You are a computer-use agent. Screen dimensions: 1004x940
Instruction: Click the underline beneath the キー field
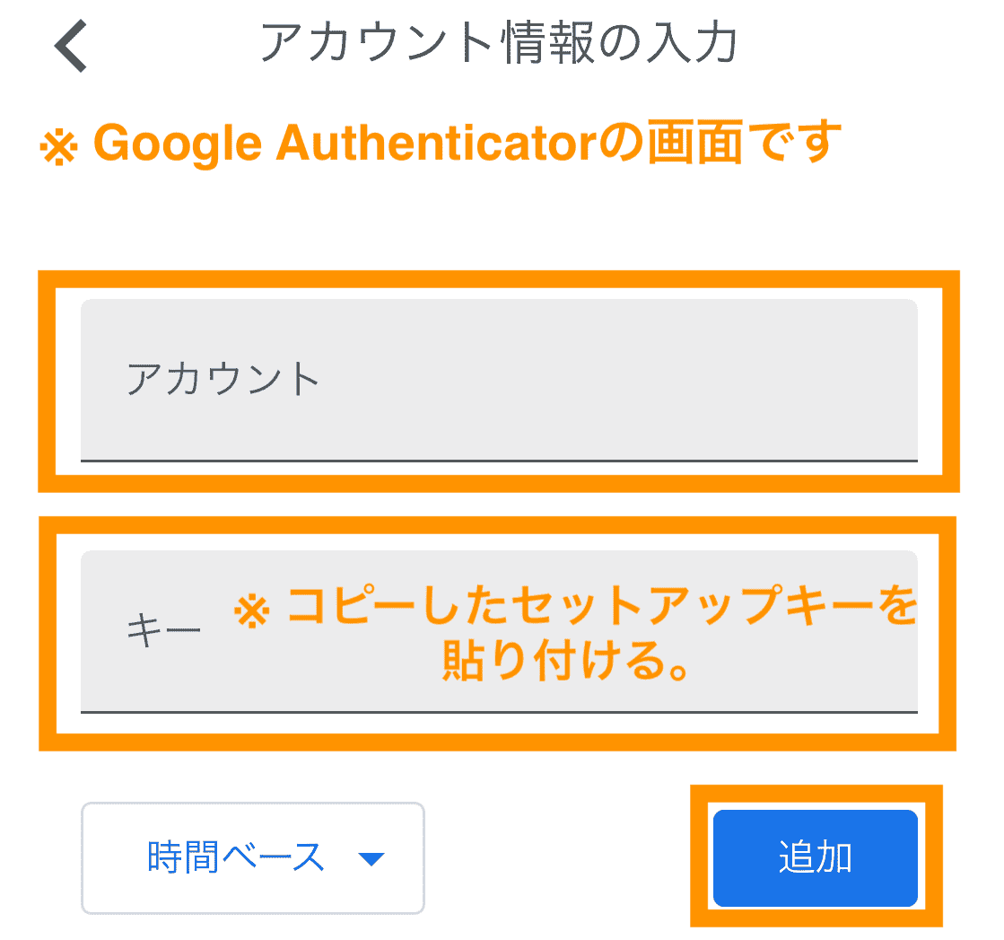click(x=499, y=711)
